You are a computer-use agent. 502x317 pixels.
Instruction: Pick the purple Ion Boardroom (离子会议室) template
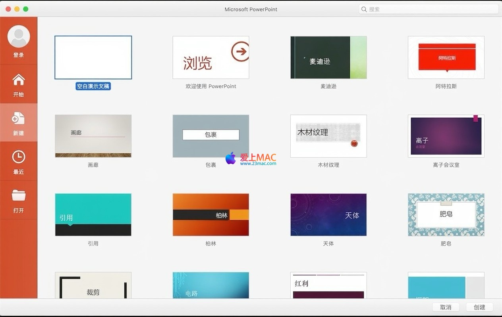coord(446,136)
